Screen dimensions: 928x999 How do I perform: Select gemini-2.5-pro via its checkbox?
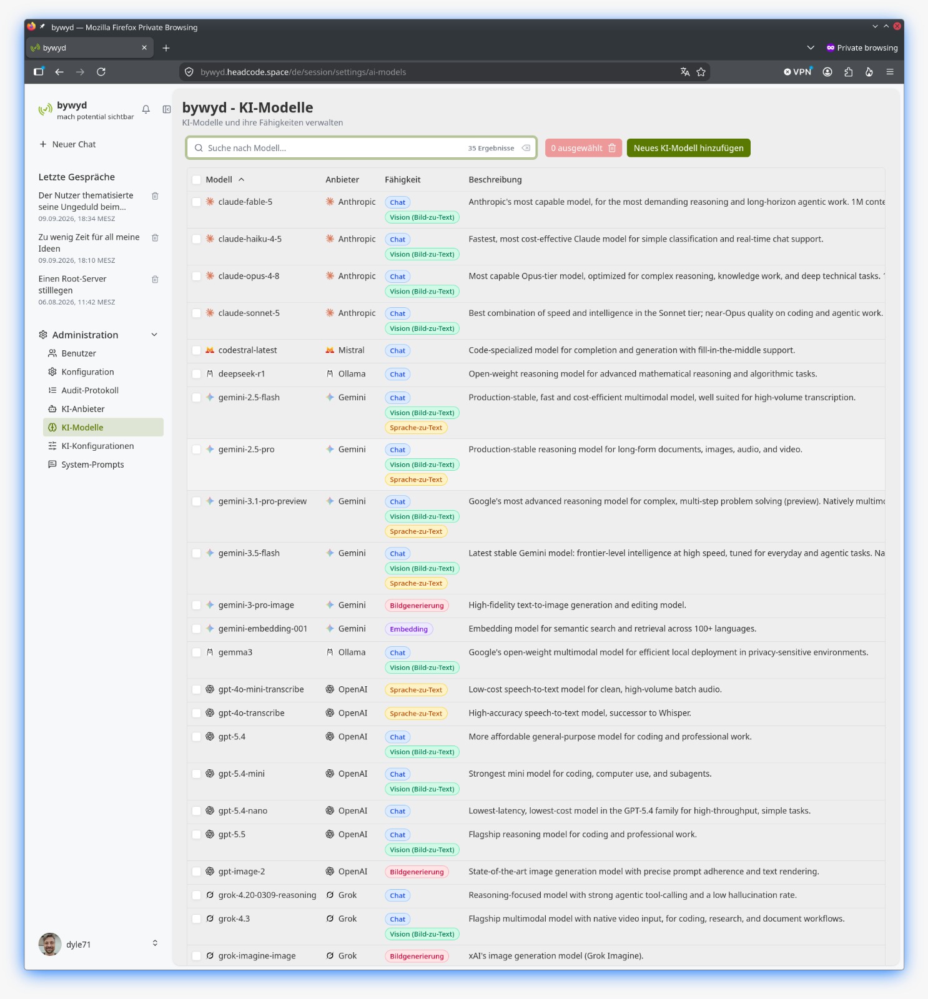pyautogui.click(x=197, y=450)
